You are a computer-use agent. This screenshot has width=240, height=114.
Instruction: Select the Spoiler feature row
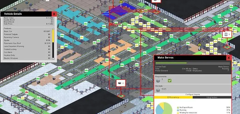27,40
